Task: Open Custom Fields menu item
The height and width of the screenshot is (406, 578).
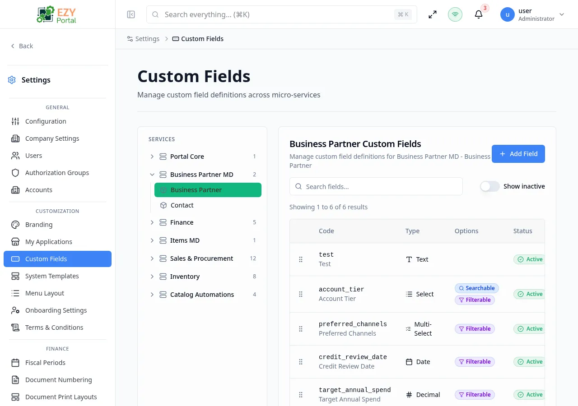Action: pos(57,259)
